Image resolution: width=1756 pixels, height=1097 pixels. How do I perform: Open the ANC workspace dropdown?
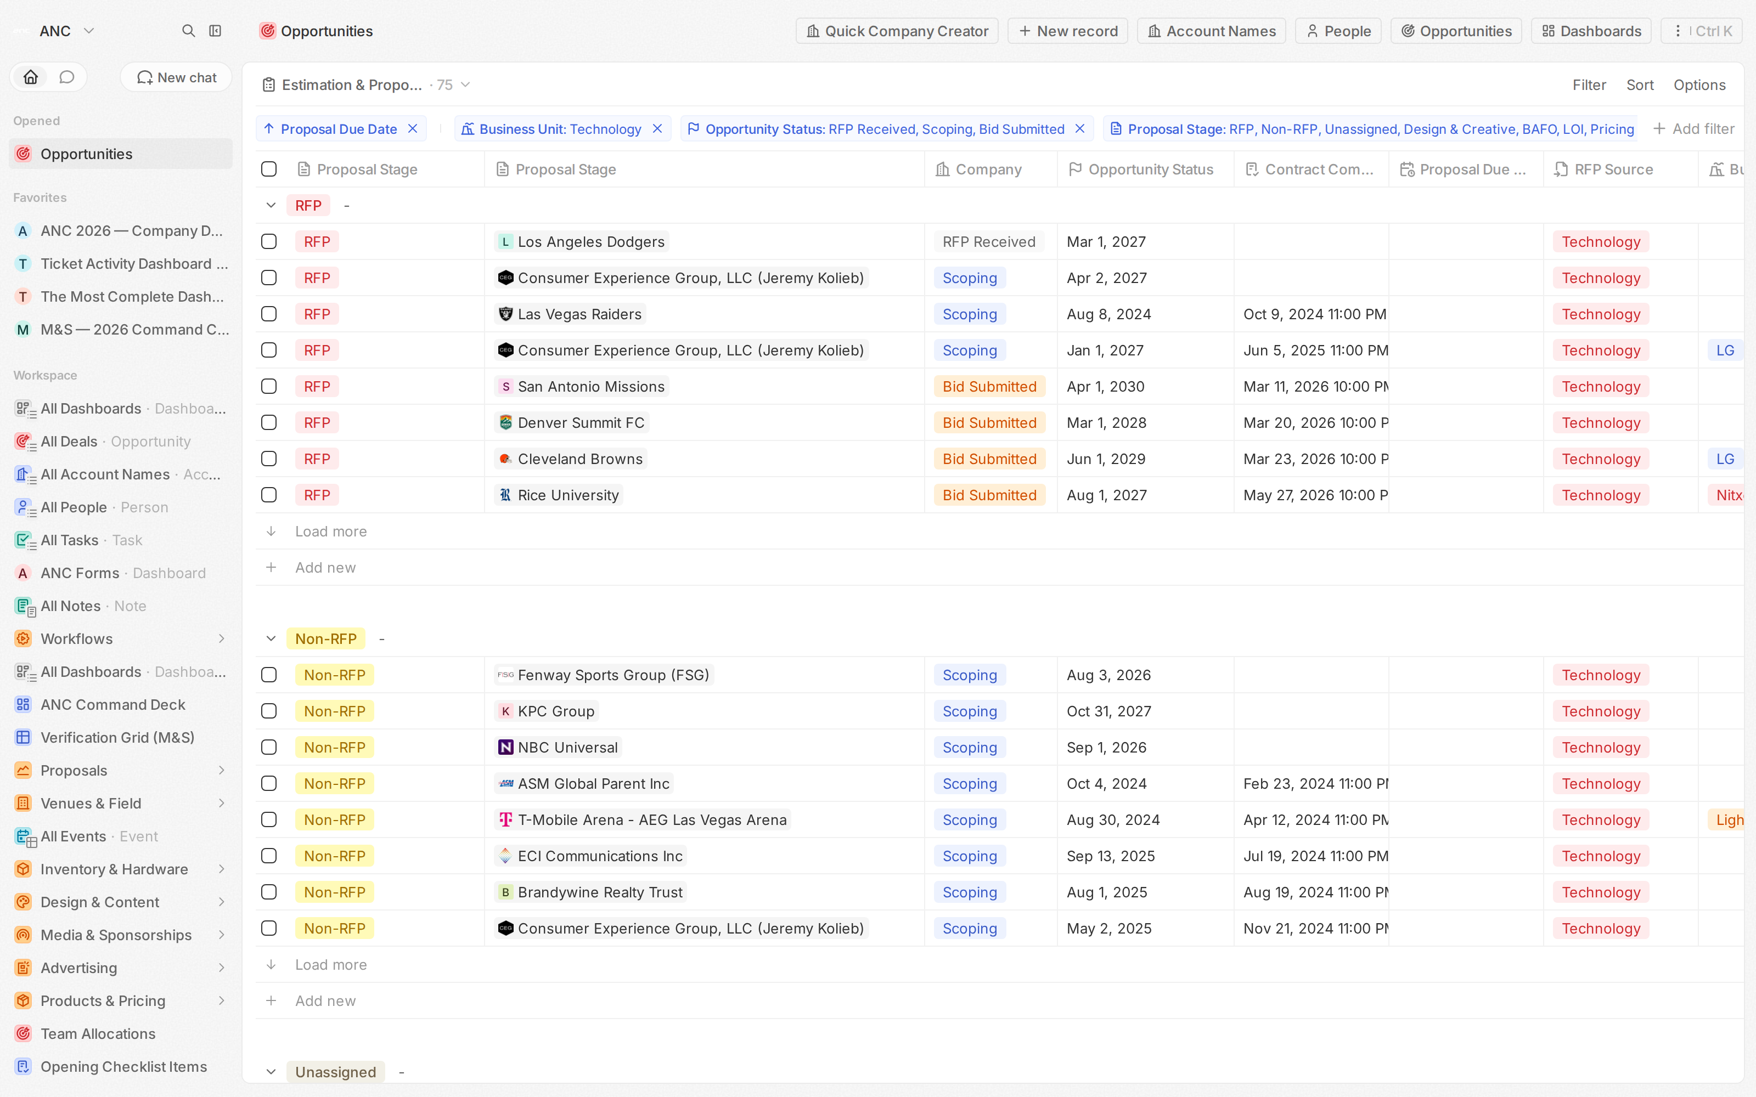tap(55, 31)
